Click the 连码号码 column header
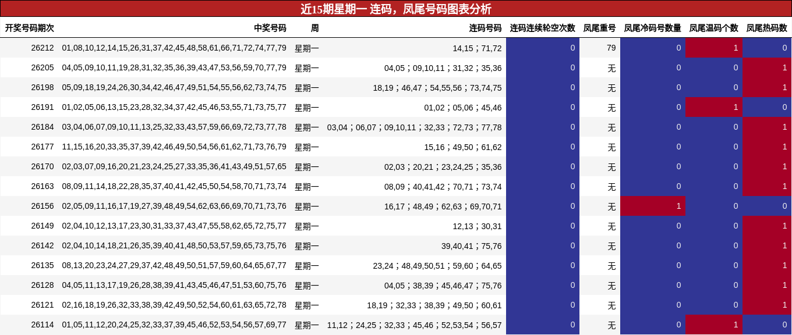 (x=486, y=28)
